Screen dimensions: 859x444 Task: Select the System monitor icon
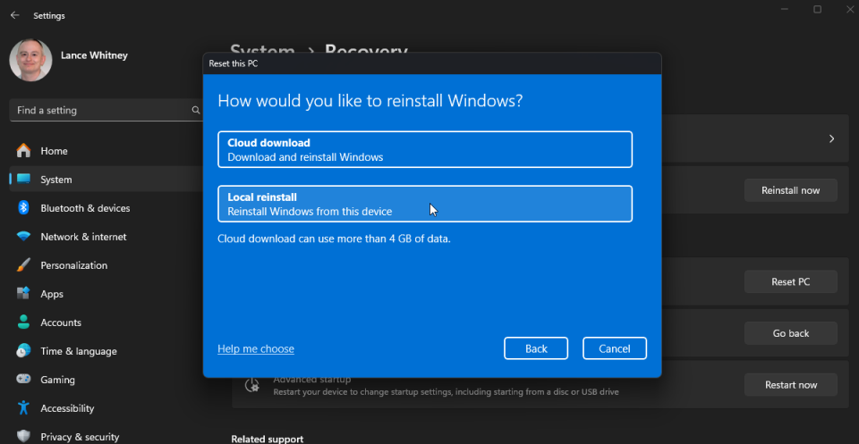[x=23, y=179]
